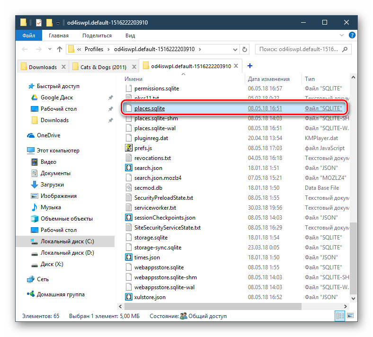Click the search.json file icon

pos(129,168)
